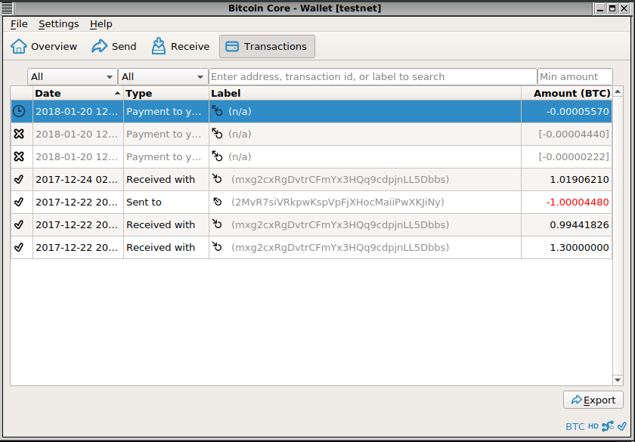Click the HD wallet status icon
This screenshot has width=635, height=442.
point(593,426)
